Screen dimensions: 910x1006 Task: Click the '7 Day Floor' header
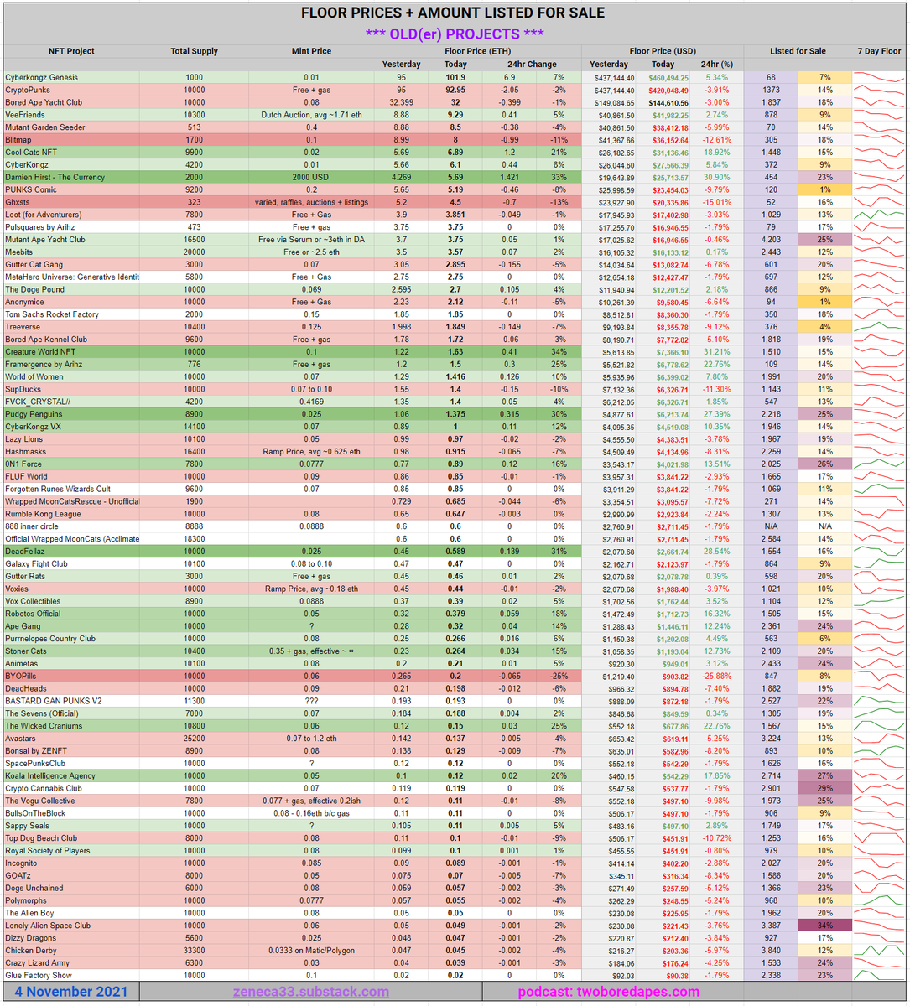tap(879, 51)
